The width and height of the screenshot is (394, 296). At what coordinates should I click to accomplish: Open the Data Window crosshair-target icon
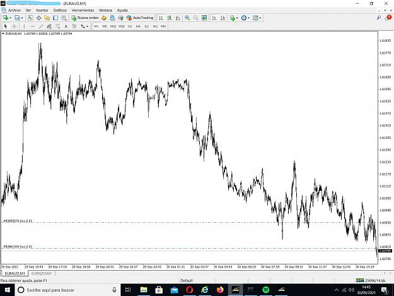click(38, 18)
